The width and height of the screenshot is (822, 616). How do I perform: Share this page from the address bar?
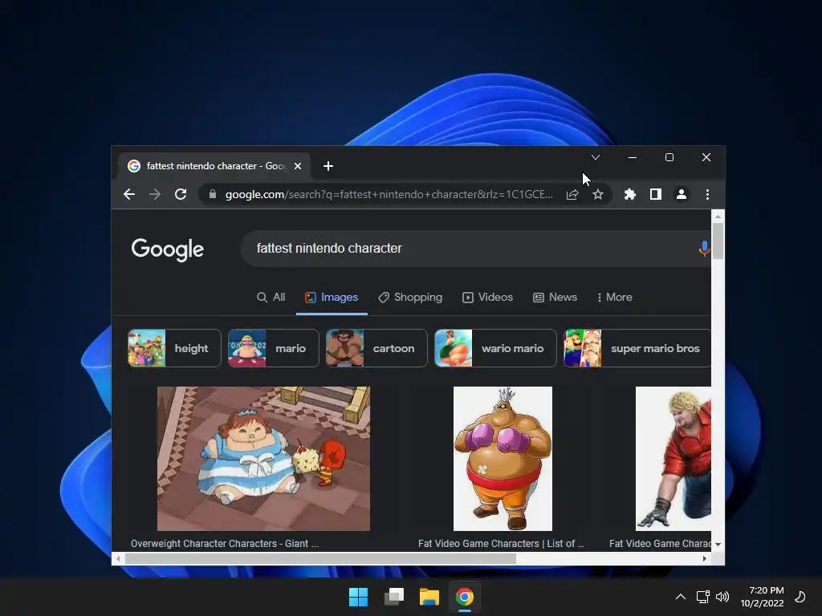[572, 194]
